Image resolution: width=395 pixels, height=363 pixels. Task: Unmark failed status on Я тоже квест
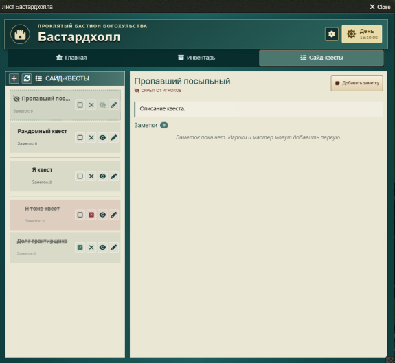pos(91,215)
